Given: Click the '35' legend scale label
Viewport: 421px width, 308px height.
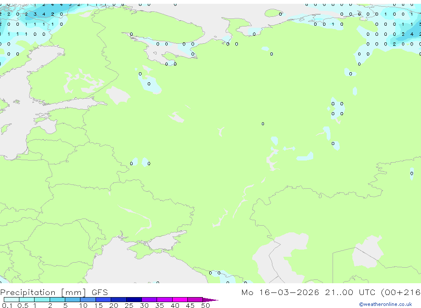Looking at the screenshot, I should point(160,305).
